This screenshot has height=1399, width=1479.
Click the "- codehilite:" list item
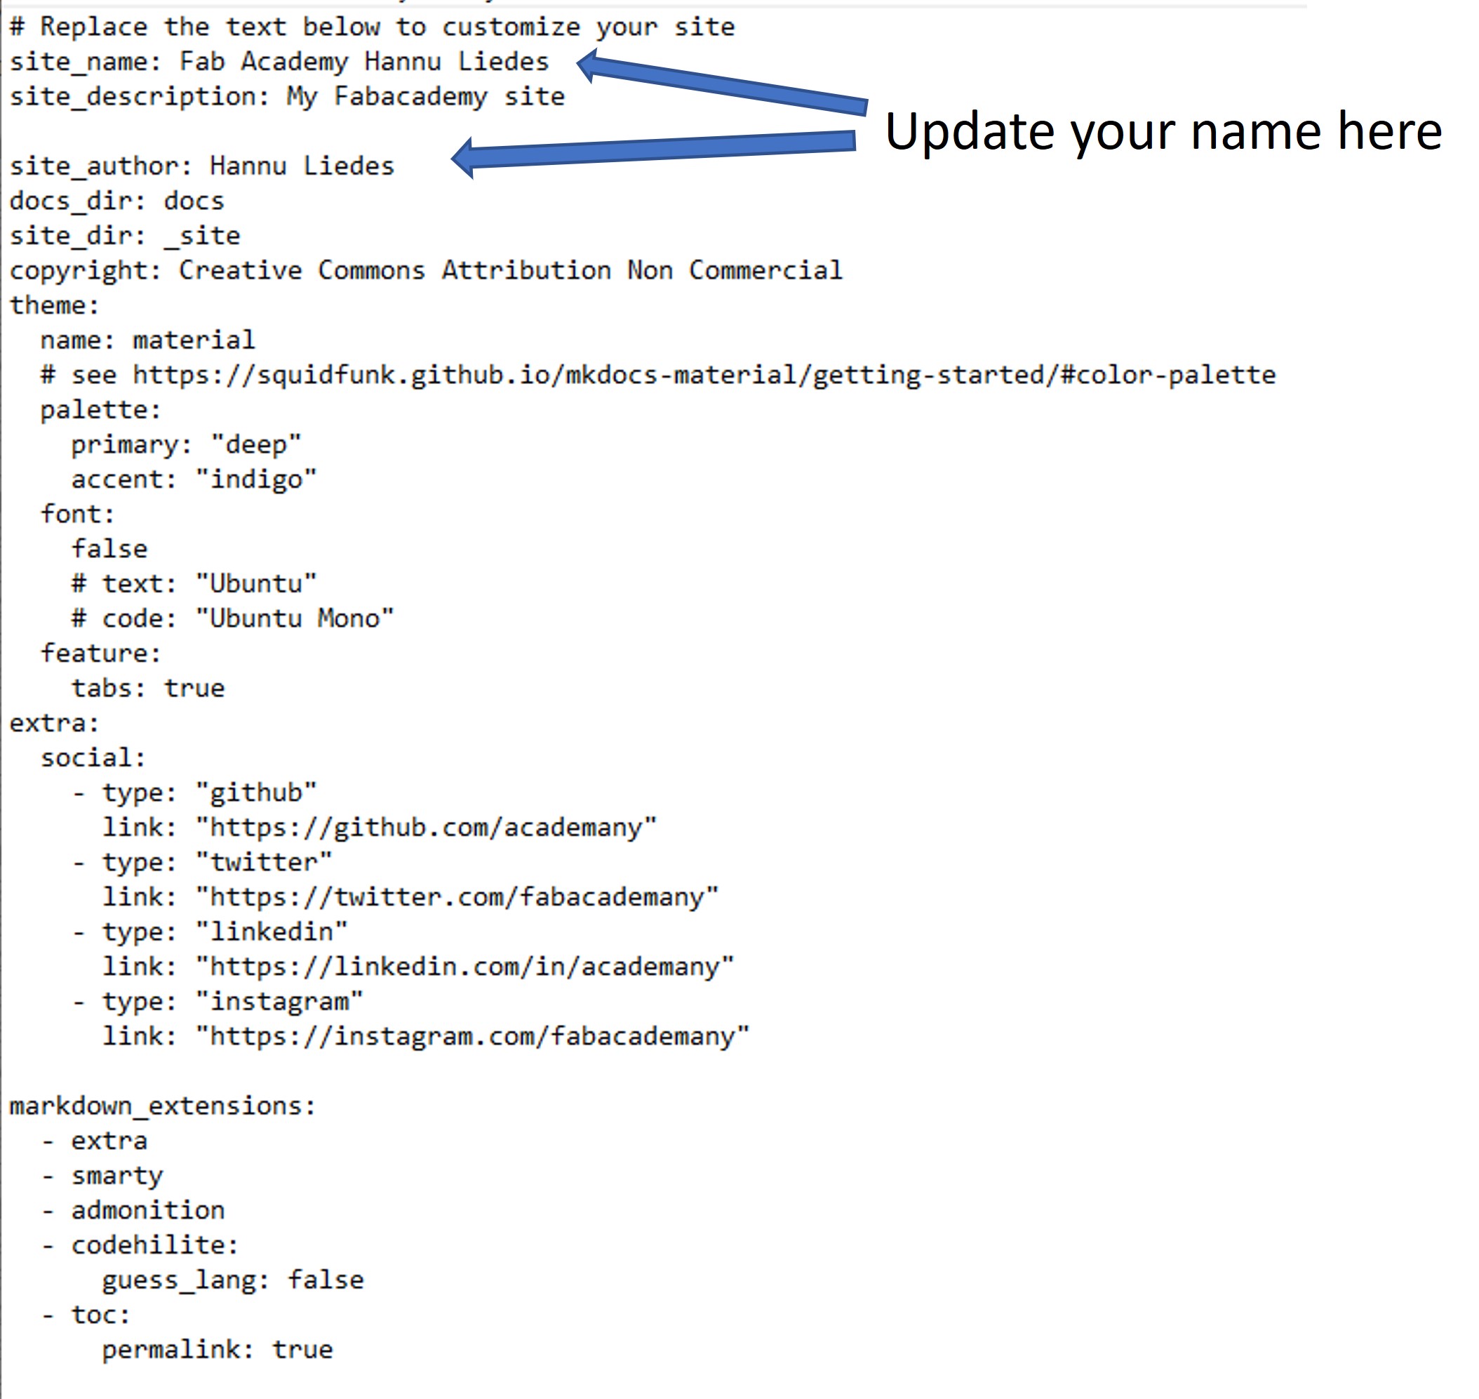pyautogui.click(x=140, y=1245)
